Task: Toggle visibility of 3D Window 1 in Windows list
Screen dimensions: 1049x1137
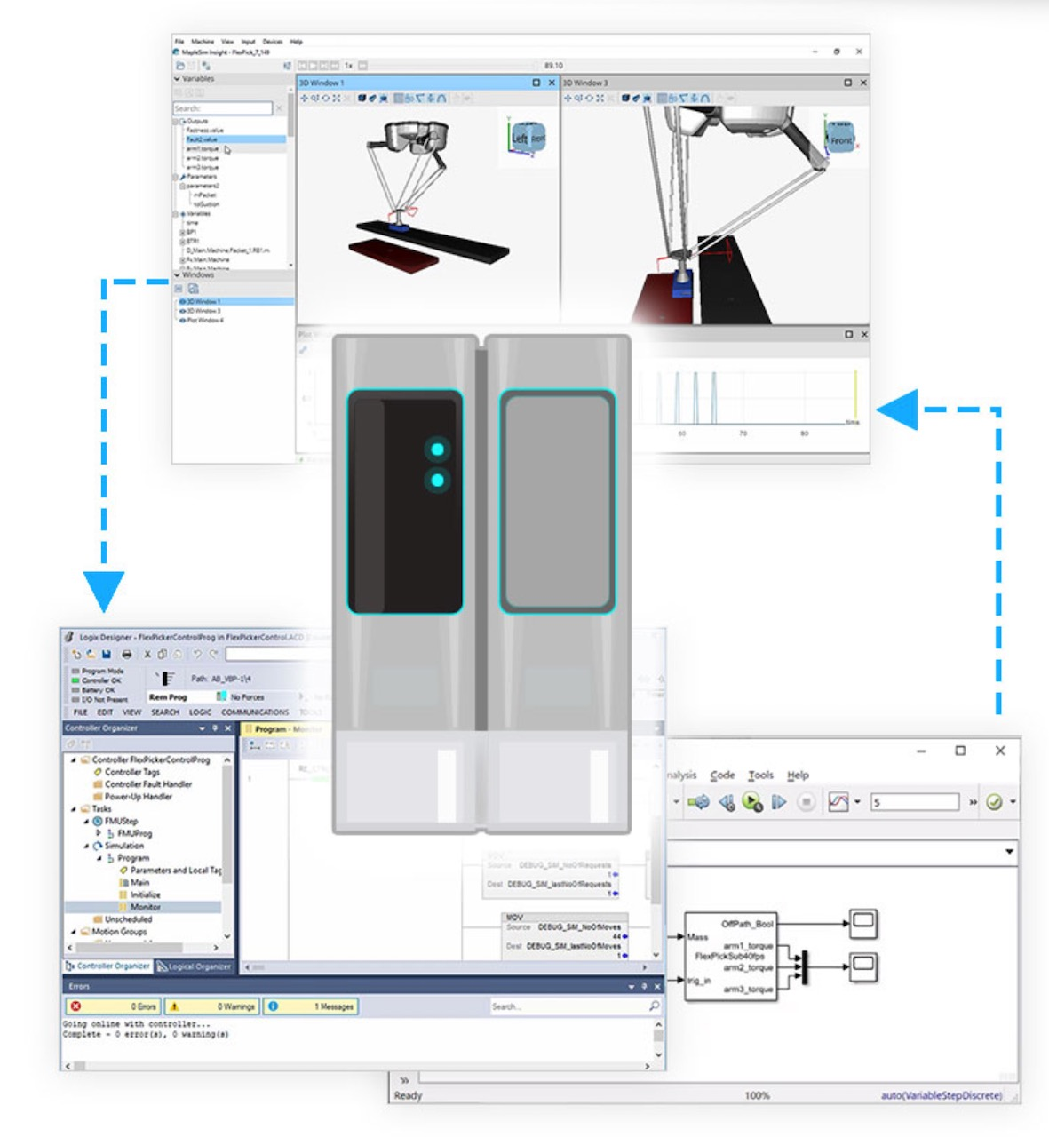Action: click(183, 301)
